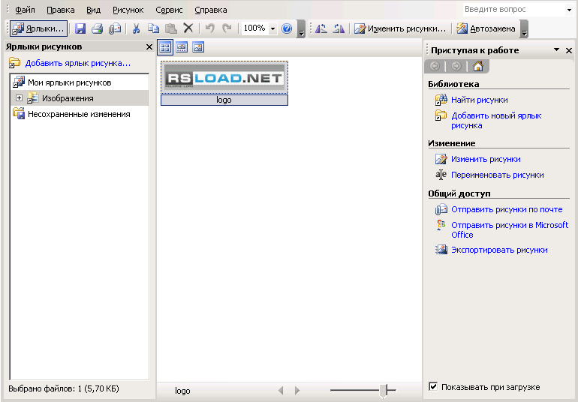Open the Справка menu
Viewport: 578px width, 402px height.
[210, 10]
